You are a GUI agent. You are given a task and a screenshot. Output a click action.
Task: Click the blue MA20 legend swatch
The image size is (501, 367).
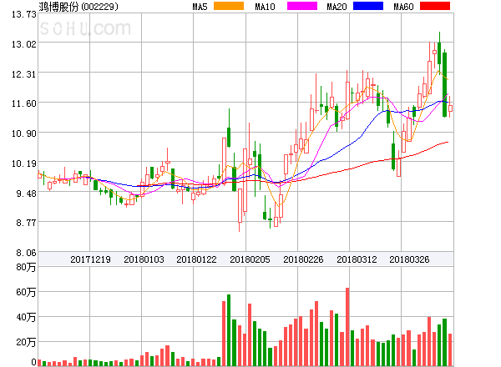click(368, 6)
